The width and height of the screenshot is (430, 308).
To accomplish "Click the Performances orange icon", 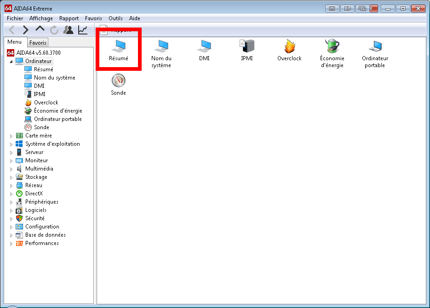I will (19, 243).
